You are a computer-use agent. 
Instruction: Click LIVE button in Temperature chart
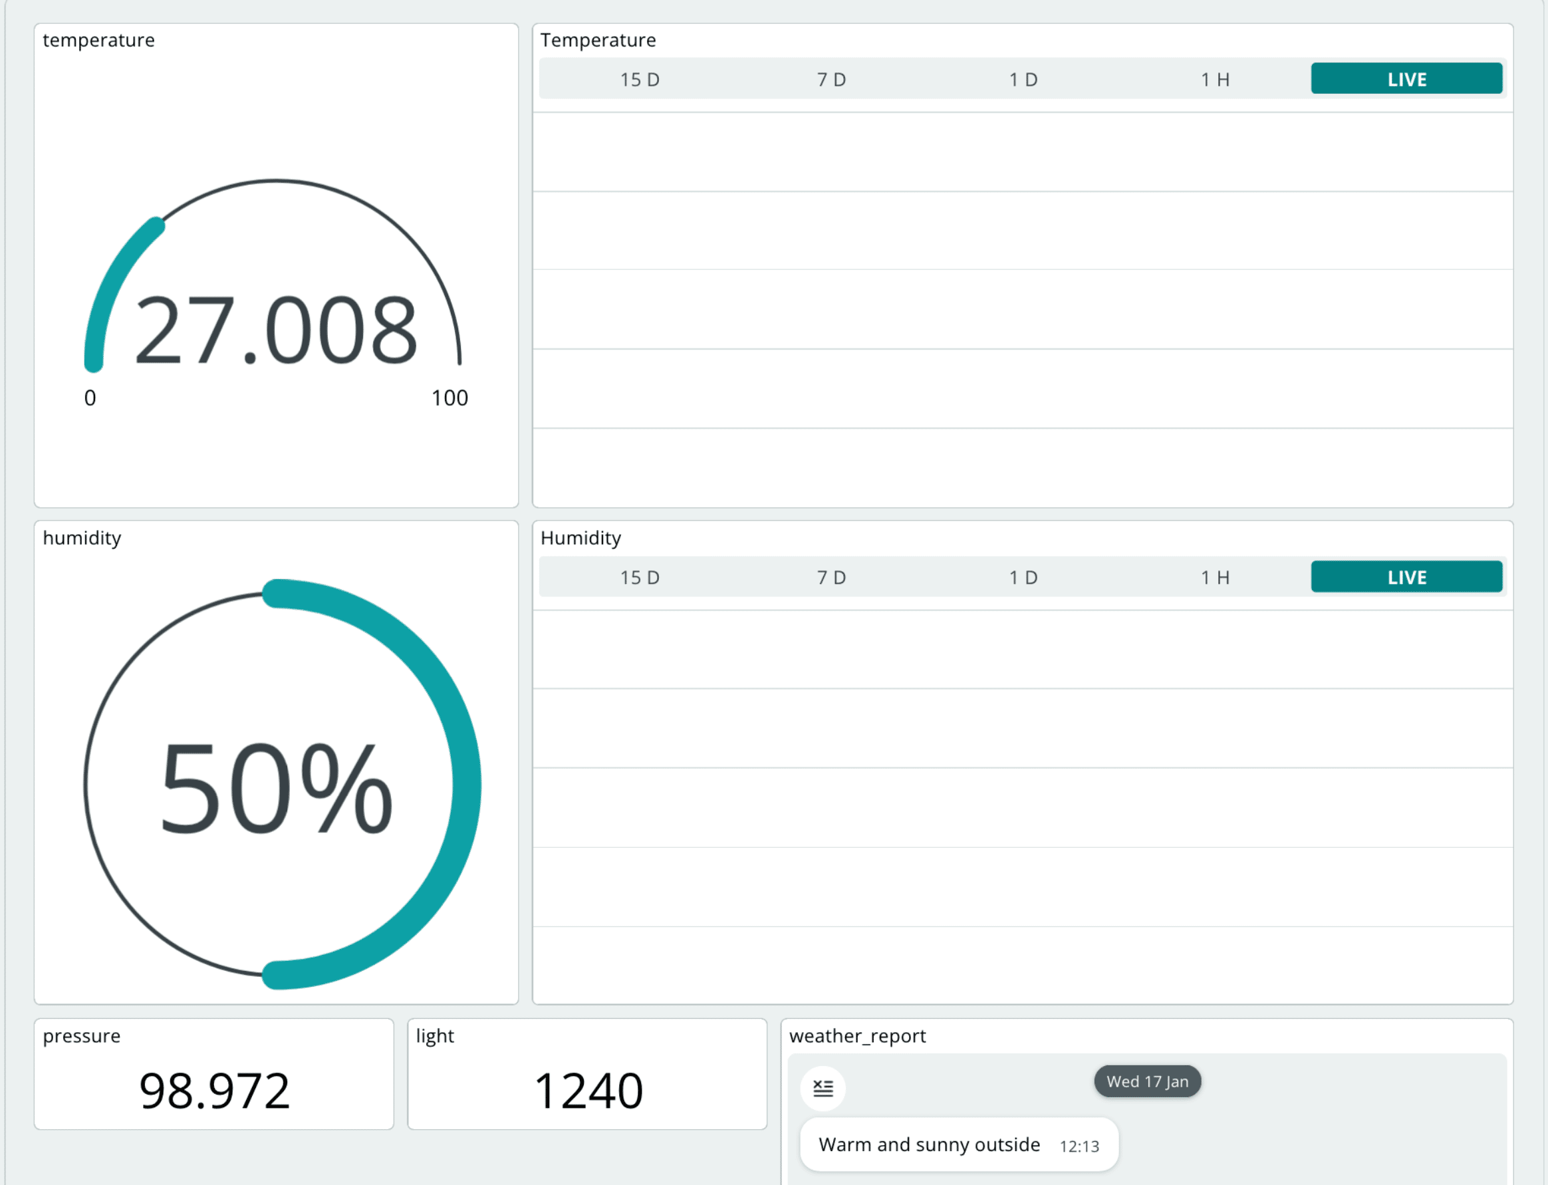coord(1406,78)
